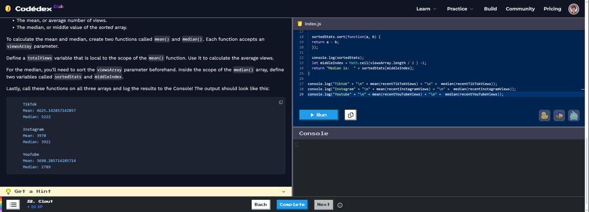This screenshot has height=212, width=589.
Task: Click the info circle beside Next
Action: click(340, 205)
